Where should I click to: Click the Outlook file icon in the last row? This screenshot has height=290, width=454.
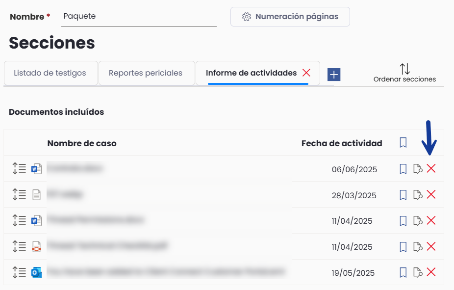point(36,273)
